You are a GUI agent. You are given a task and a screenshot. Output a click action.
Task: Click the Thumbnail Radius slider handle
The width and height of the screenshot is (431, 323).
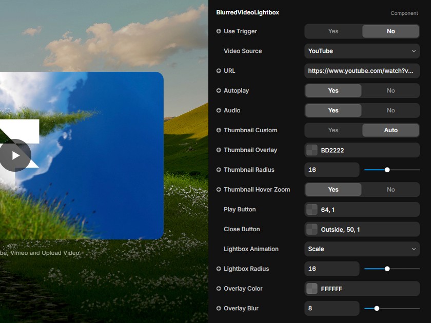pos(387,170)
